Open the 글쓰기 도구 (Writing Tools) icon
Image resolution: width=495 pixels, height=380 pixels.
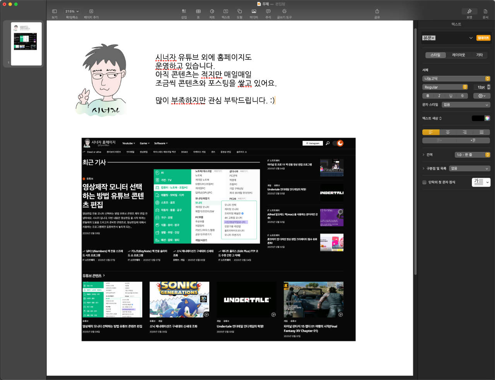[284, 12]
